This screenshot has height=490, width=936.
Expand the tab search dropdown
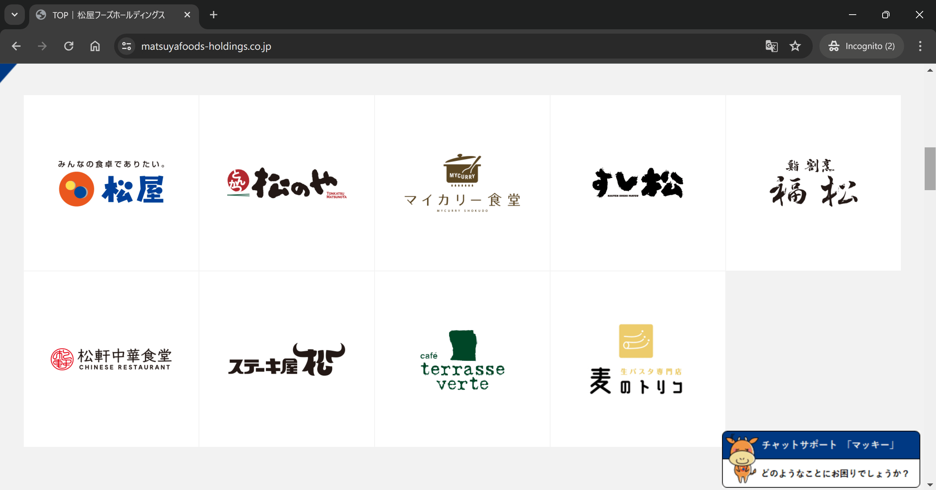coord(15,15)
